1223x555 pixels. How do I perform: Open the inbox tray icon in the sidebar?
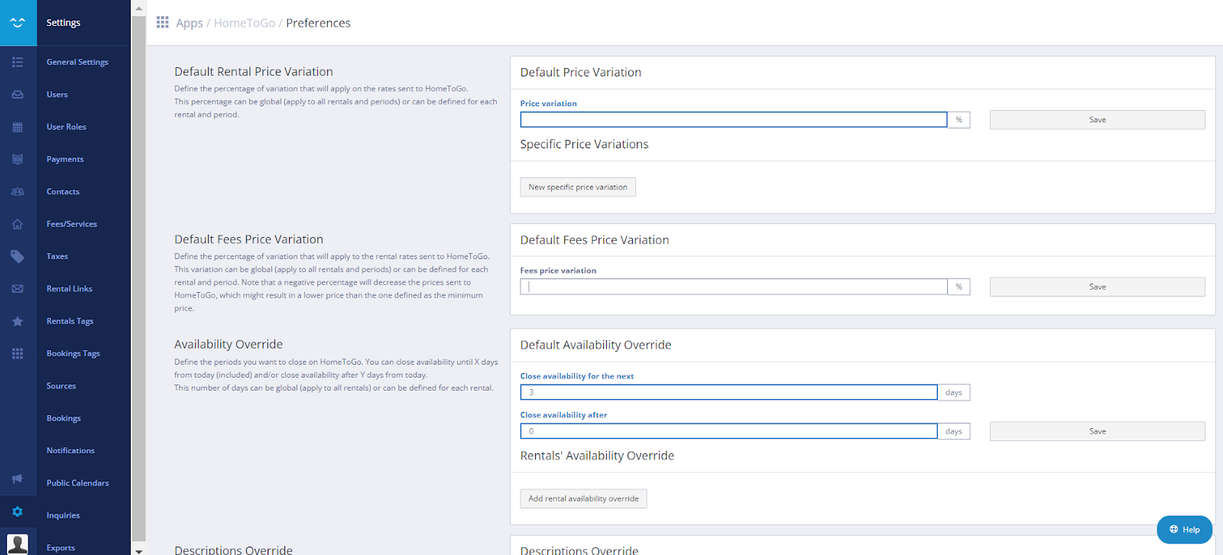[x=18, y=95]
